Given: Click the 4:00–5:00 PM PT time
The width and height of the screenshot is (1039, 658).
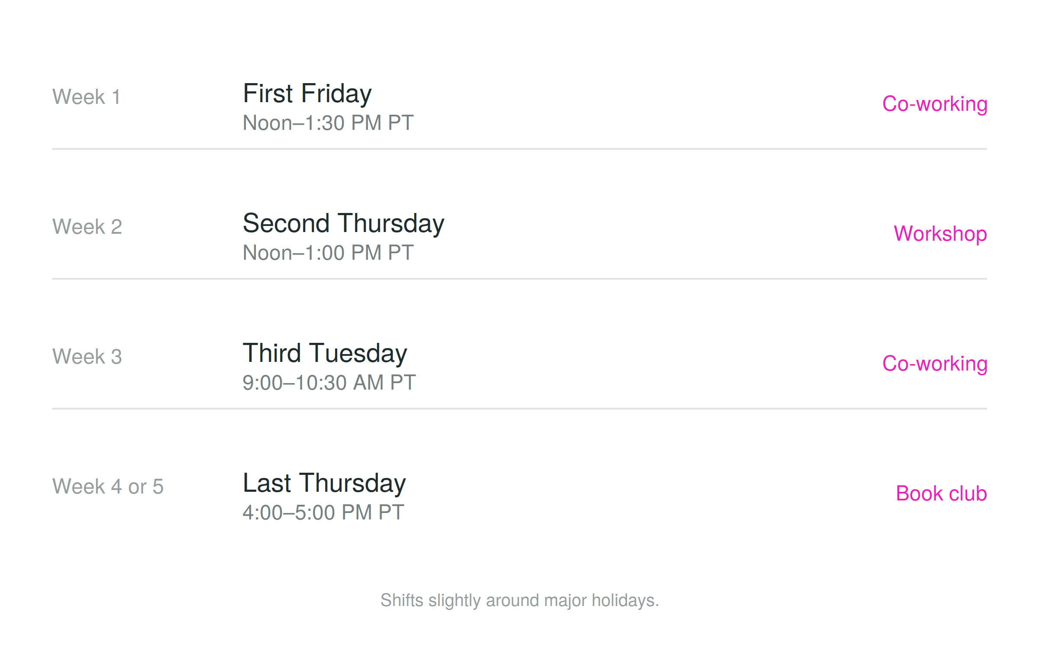Looking at the screenshot, I should coord(323,513).
